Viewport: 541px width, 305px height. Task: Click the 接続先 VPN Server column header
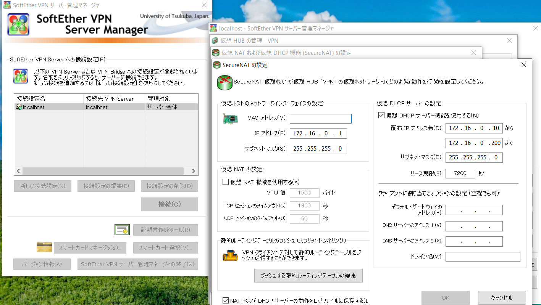[x=114, y=98]
